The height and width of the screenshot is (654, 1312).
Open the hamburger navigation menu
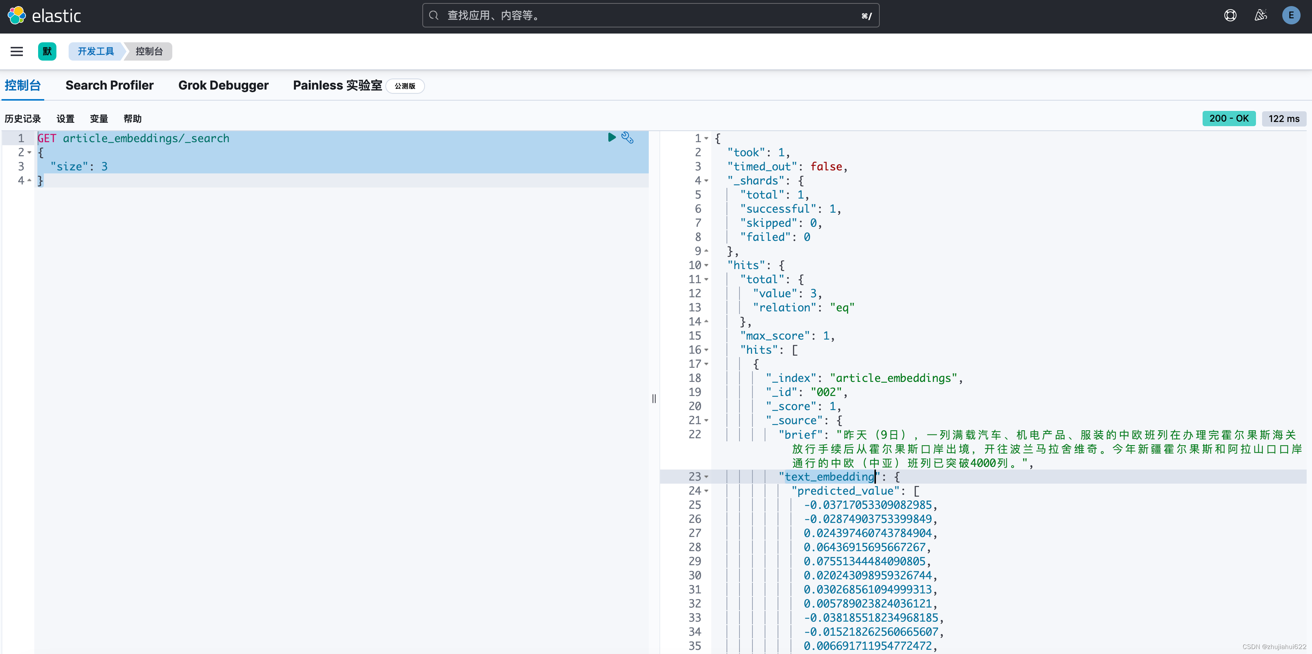click(x=17, y=51)
